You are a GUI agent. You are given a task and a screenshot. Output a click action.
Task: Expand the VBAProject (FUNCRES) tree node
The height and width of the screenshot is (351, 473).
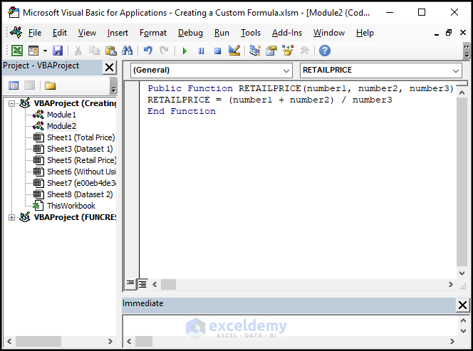click(x=11, y=217)
